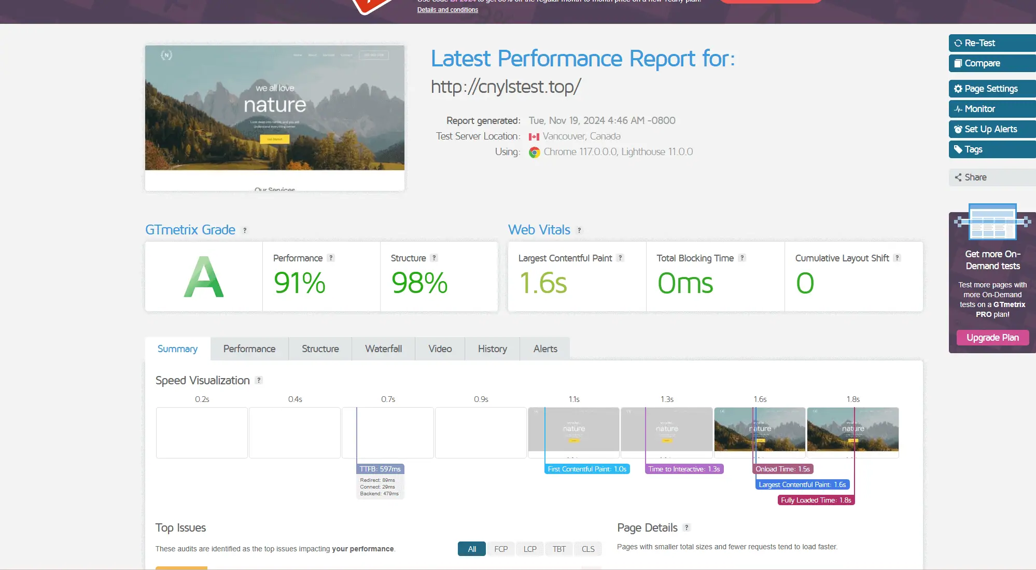Switch to the Performance tab
1036x570 pixels.
[x=249, y=349]
